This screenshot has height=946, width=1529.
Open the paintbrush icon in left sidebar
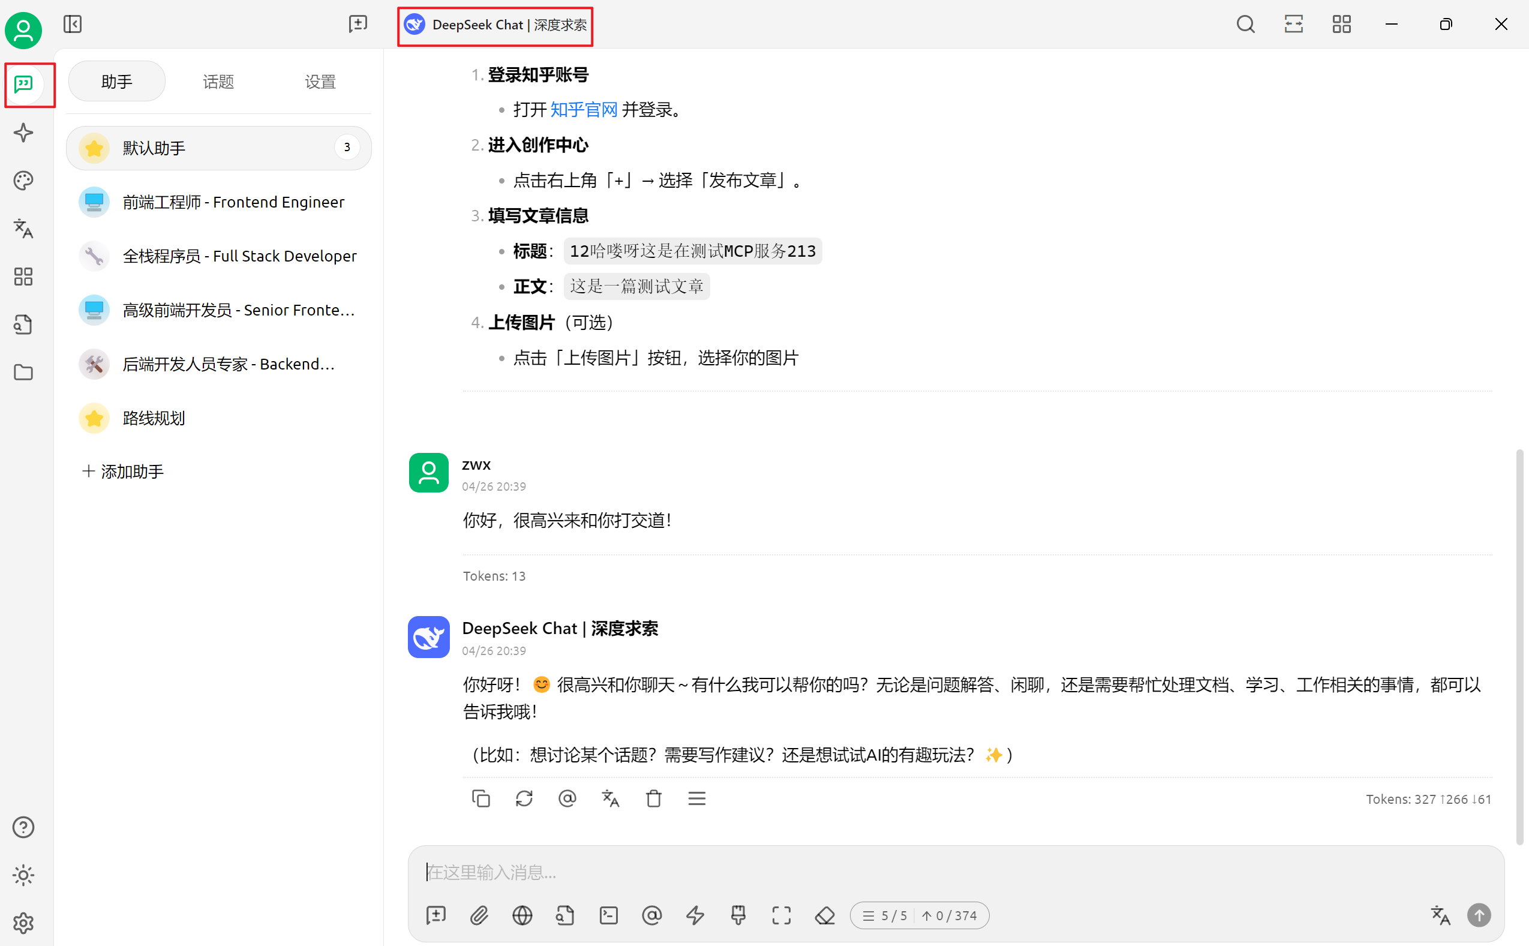(23, 181)
